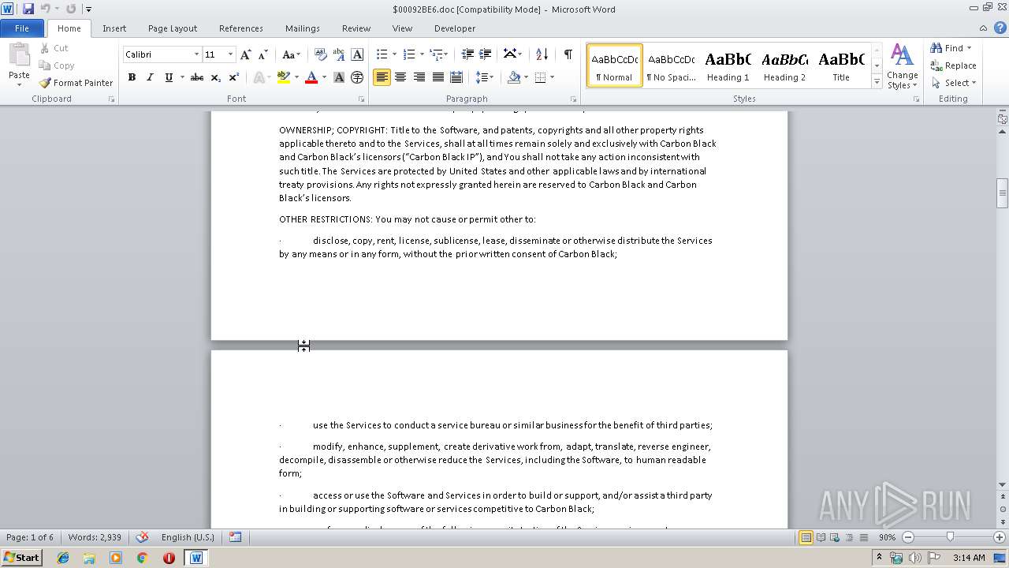The width and height of the screenshot is (1009, 568).
Task: Click the Copy command
Action: 56,65
